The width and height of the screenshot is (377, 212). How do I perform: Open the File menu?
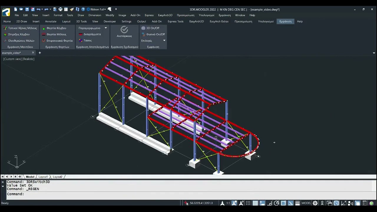pos(17,15)
